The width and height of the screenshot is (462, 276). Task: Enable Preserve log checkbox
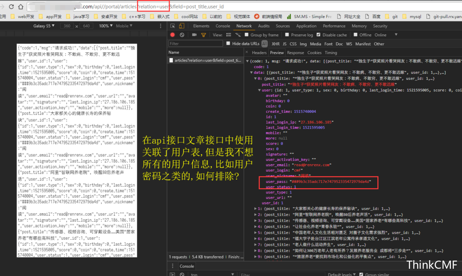[287, 35]
